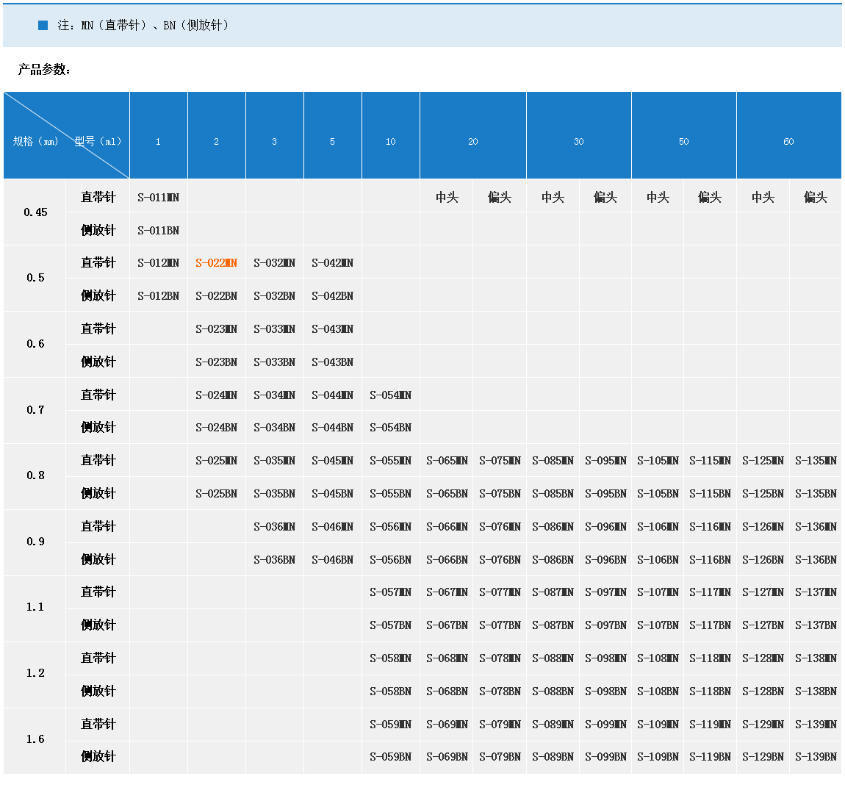Click the S-135MN model code
The width and height of the screenshot is (845, 801).
[x=816, y=461]
